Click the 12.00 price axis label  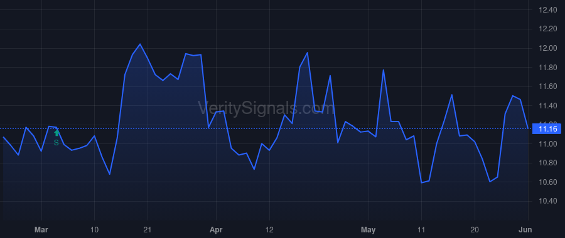pyautogui.click(x=547, y=48)
